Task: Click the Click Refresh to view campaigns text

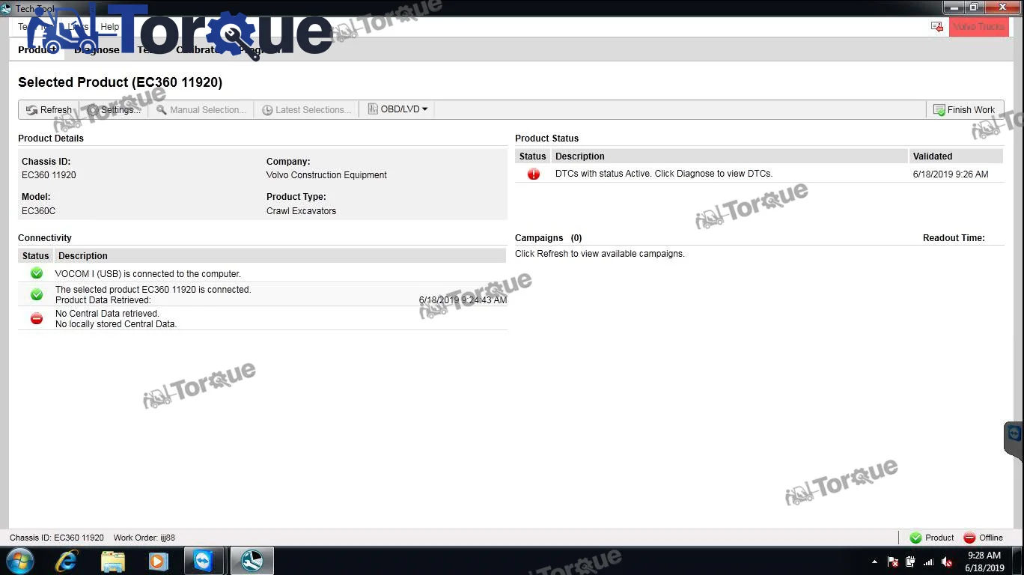Action: (600, 254)
